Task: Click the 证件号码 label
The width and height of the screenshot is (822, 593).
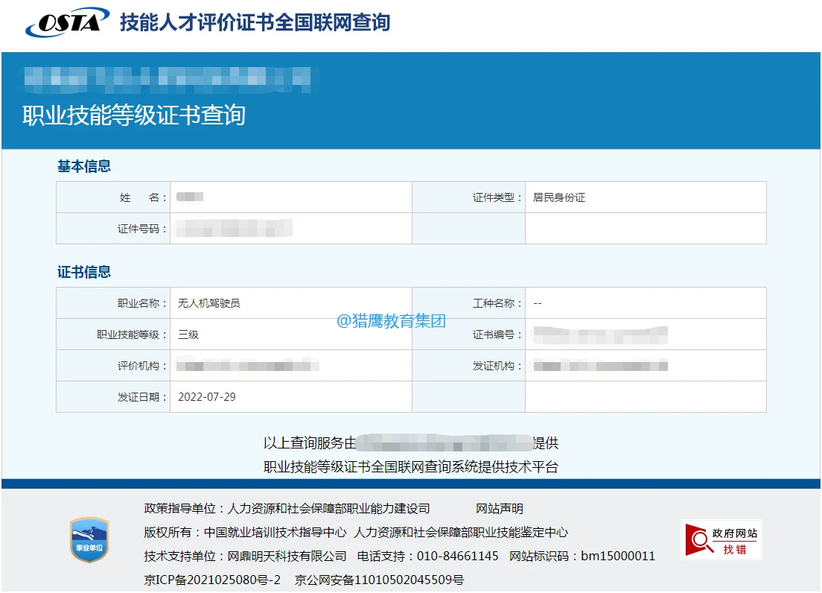Action: click(142, 229)
